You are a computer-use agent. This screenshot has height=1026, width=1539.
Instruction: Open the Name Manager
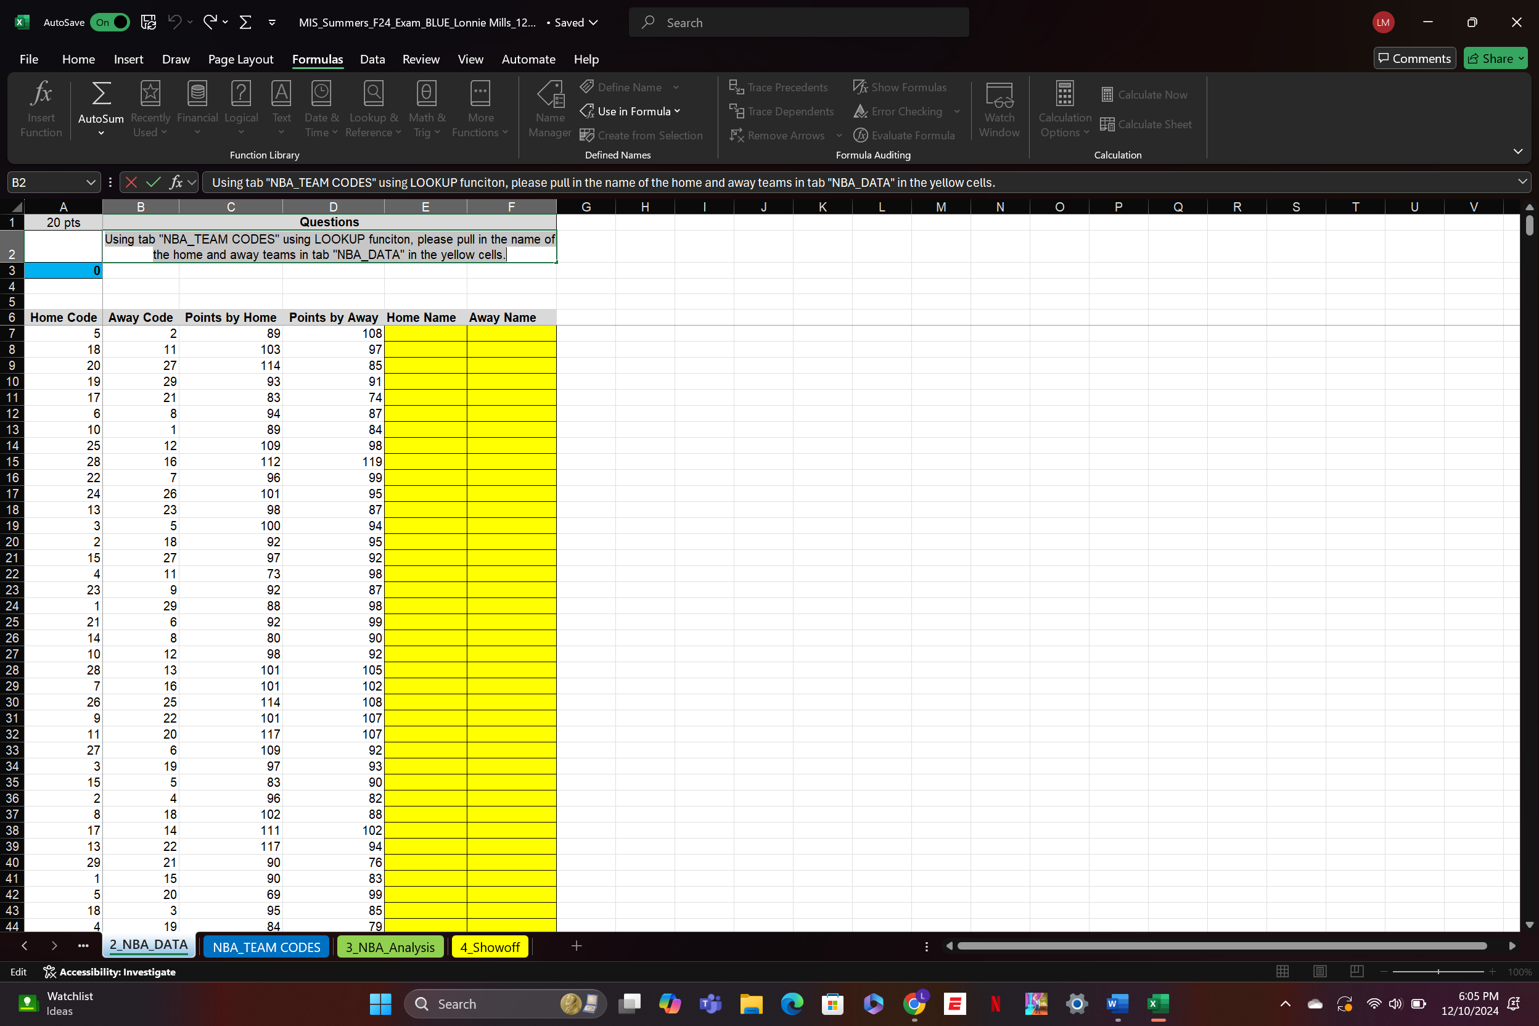[x=549, y=108]
